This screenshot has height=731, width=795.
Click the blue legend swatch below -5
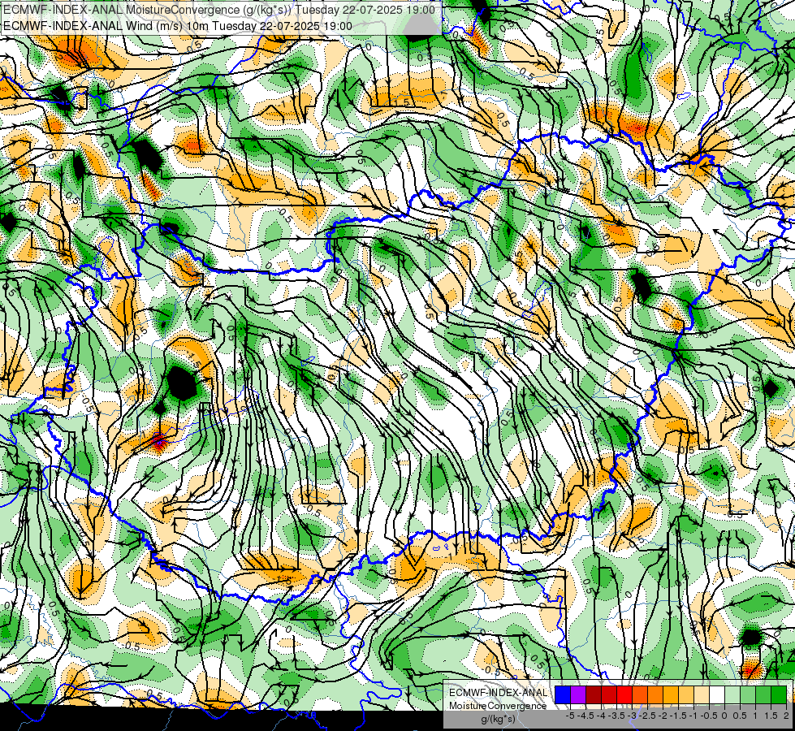click(x=563, y=695)
